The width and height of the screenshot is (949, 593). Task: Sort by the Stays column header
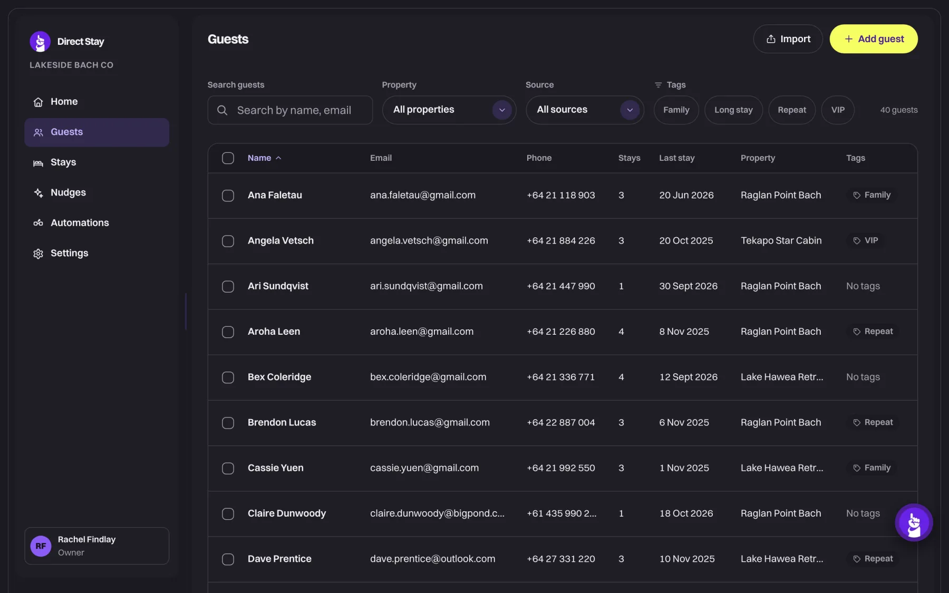pyautogui.click(x=629, y=158)
